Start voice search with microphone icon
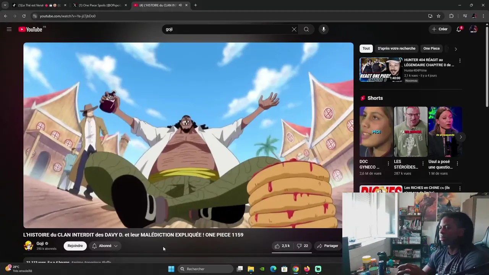The image size is (489, 275). (324, 29)
